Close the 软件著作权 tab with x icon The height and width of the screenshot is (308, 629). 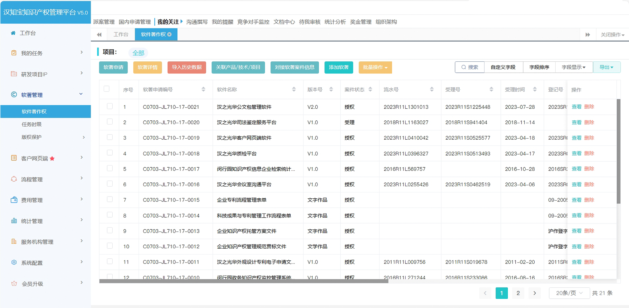pos(169,34)
